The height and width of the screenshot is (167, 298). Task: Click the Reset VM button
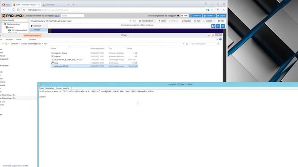(x=163, y=21)
